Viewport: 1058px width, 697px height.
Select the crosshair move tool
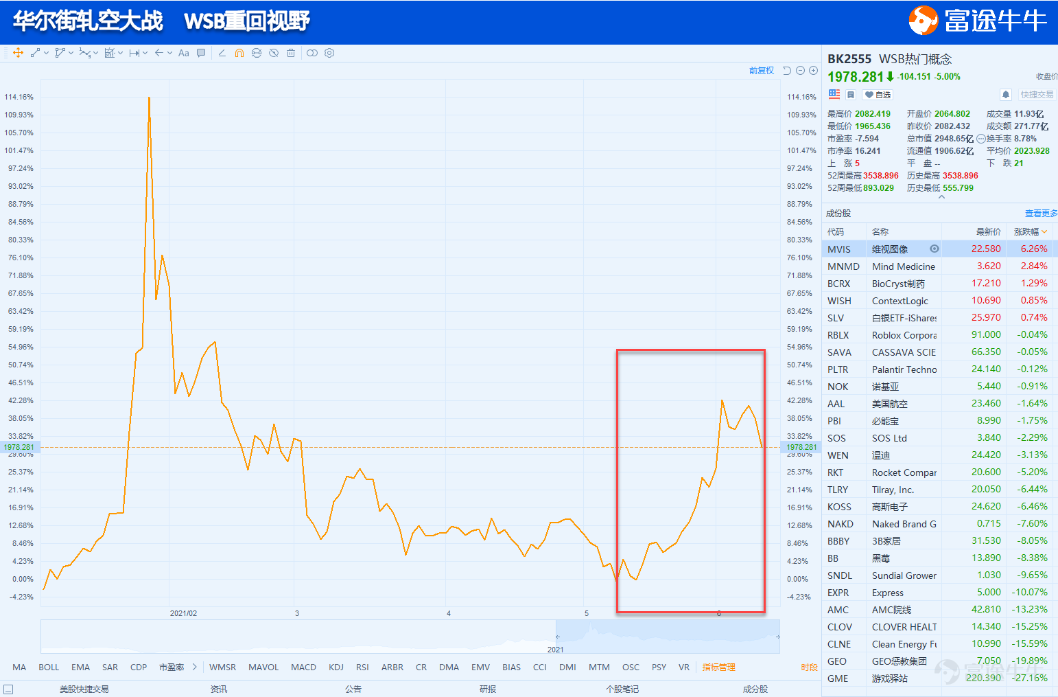[18, 53]
